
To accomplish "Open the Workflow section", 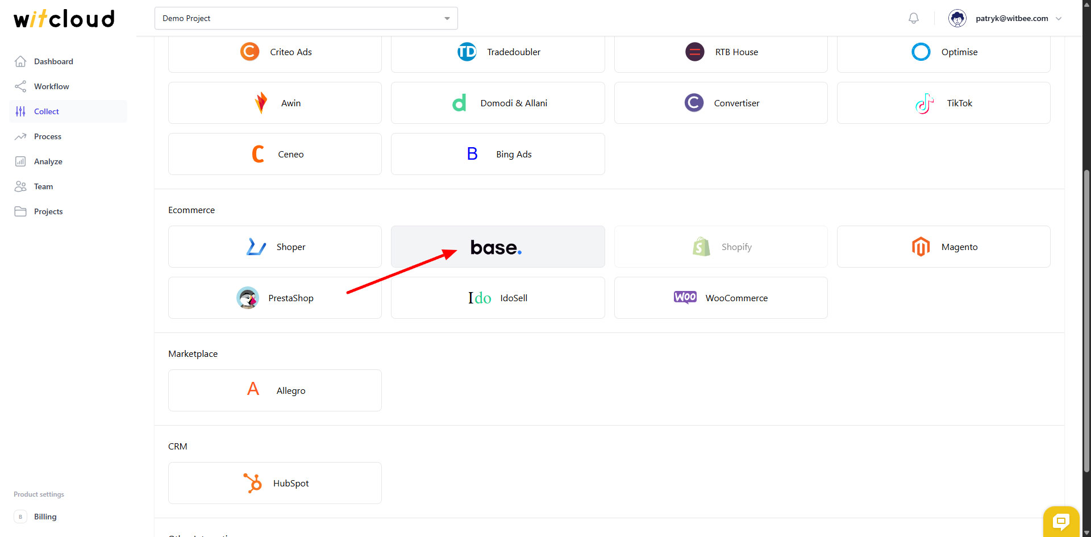I will (68, 86).
